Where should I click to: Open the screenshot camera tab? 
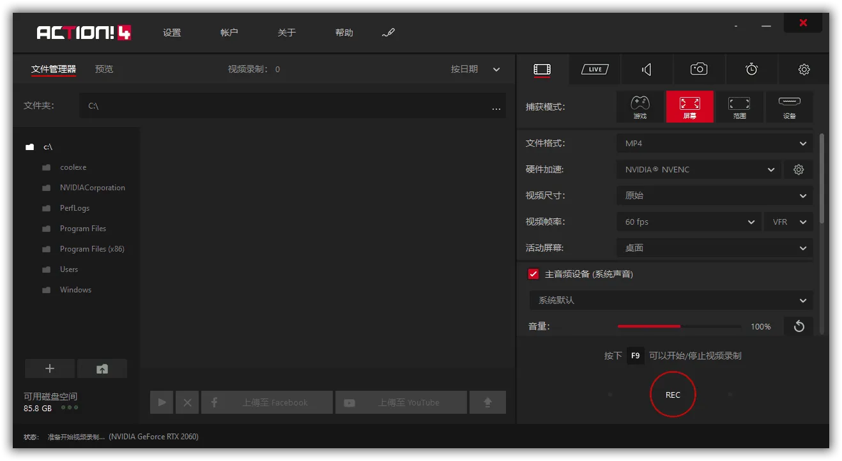(x=699, y=69)
